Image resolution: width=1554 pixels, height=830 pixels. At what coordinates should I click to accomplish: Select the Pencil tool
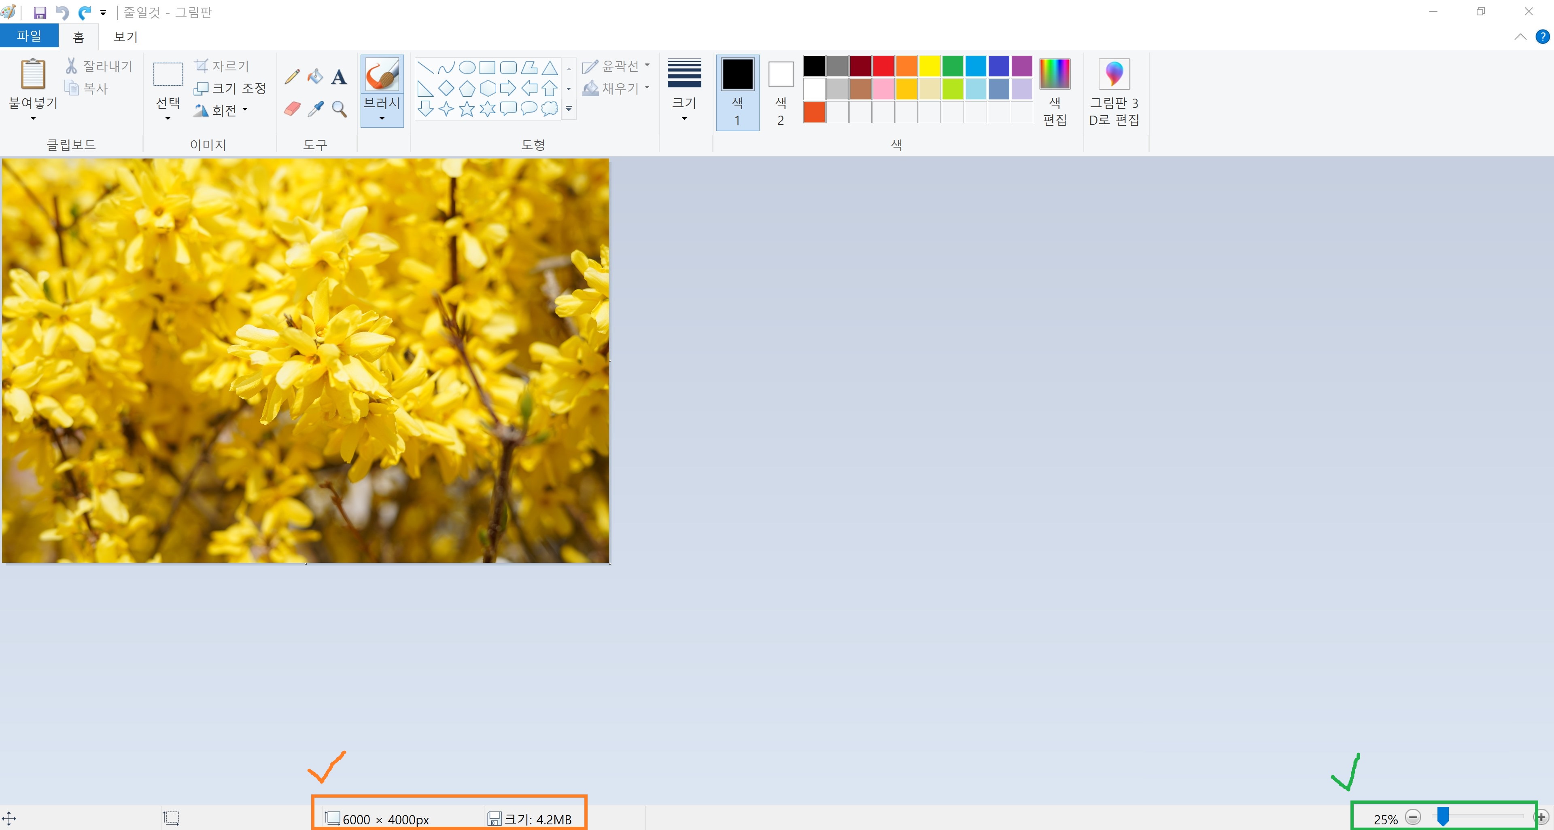coord(292,76)
